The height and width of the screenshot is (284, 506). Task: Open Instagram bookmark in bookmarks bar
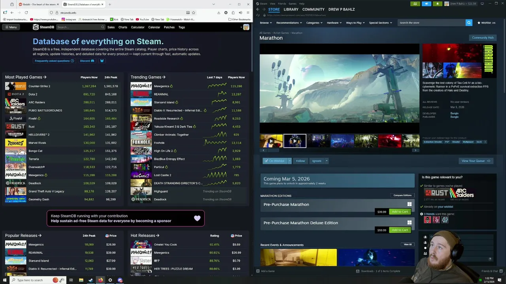pyautogui.click(x=69, y=19)
